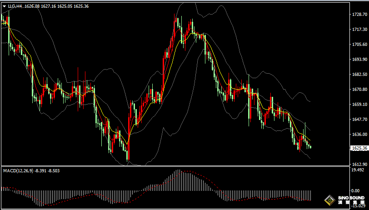369x210 pixels.
Task: Click the Sino Sound diamond logo icon
Action: coord(330,200)
